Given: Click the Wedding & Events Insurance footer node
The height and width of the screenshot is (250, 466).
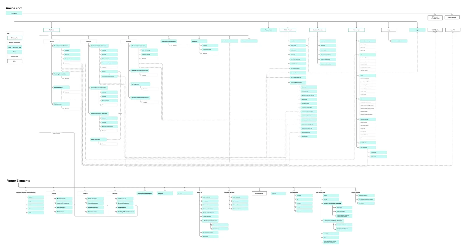Looking at the screenshot, I should [126, 212].
